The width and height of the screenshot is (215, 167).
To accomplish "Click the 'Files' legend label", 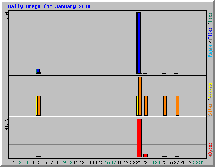I will tap(210, 33).
